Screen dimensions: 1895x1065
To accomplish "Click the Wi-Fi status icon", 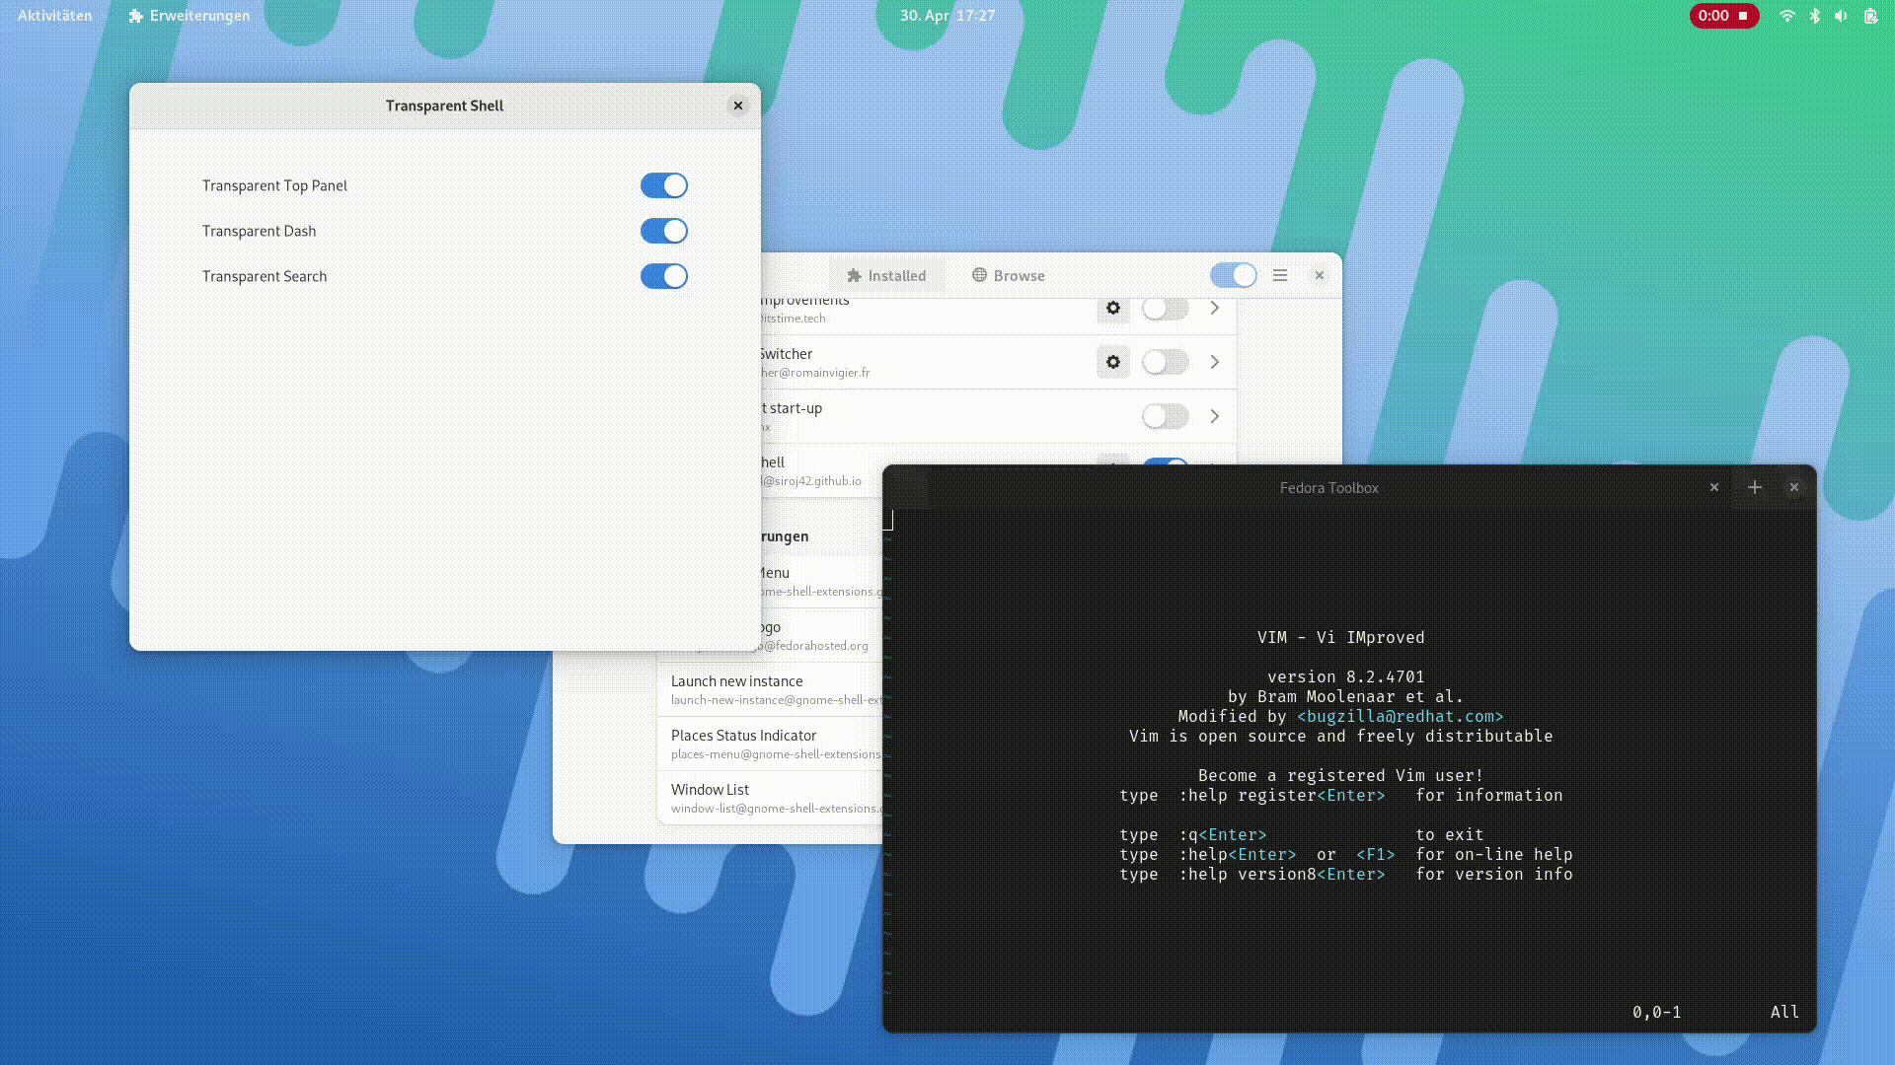I will click(1786, 16).
